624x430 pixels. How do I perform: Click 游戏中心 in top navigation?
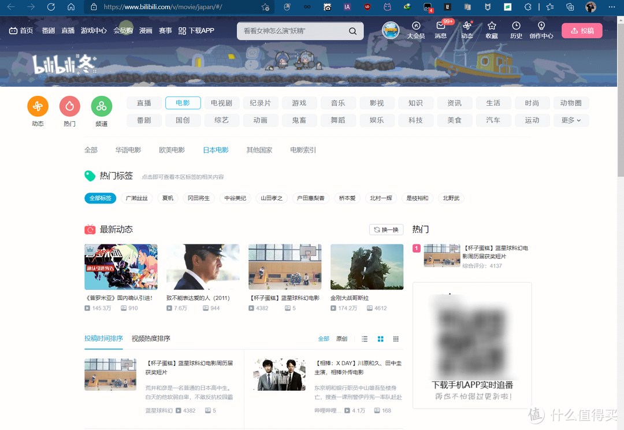[94, 31]
